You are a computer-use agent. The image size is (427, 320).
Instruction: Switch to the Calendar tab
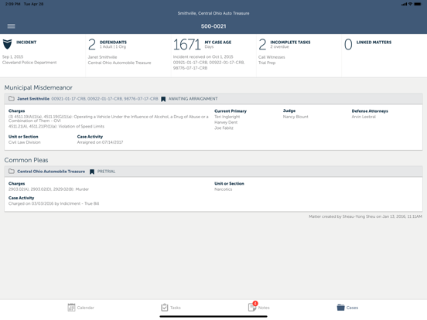(x=81, y=308)
